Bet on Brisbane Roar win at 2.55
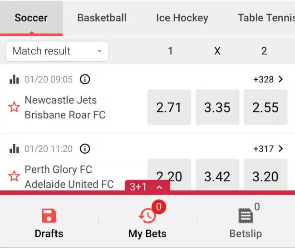The image size is (295, 248). (265, 107)
